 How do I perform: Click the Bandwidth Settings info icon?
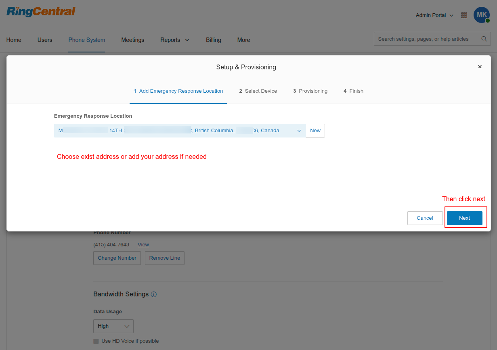coord(154,294)
